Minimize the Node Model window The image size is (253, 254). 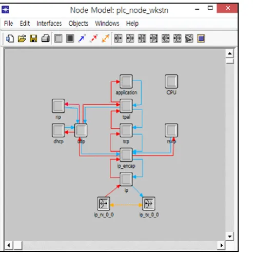pos(197,9)
